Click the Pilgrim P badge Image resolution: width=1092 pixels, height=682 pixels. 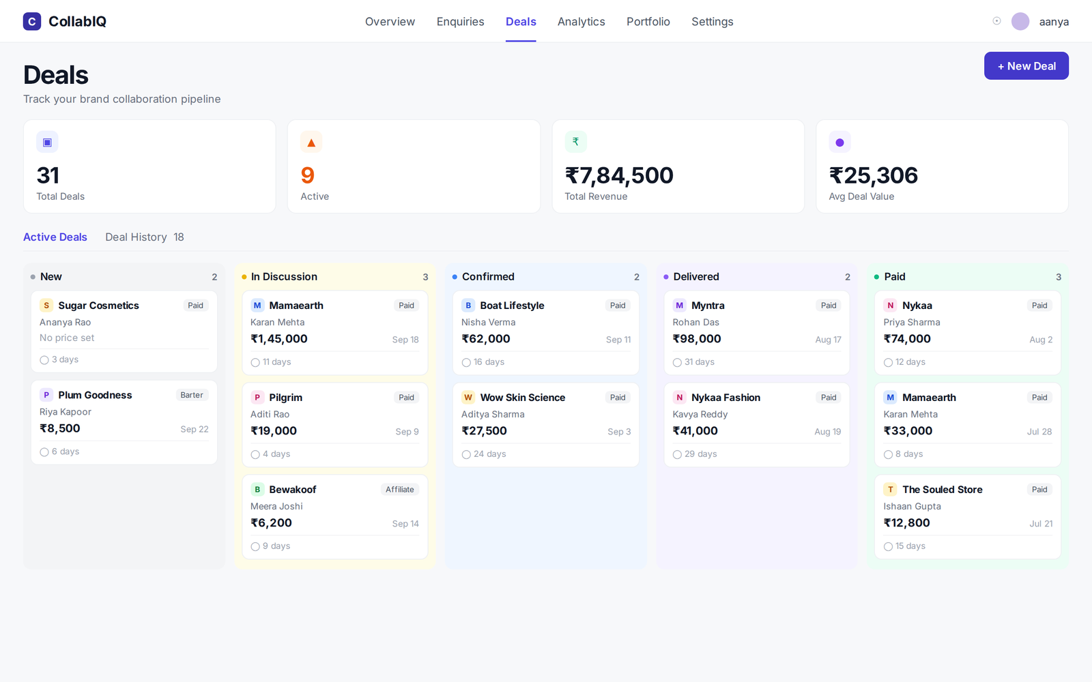[x=257, y=398]
